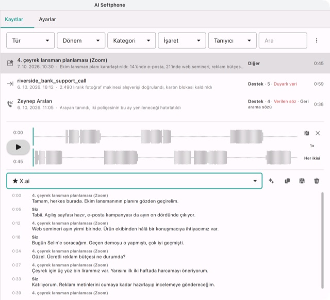Click the imported file arrow icon

click(x=10, y=84)
